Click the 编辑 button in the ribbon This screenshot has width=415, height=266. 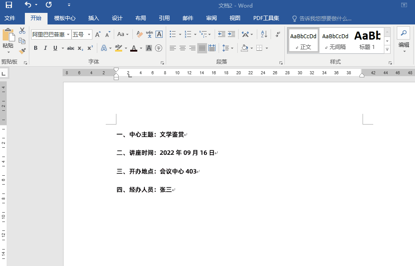point(403,40)
